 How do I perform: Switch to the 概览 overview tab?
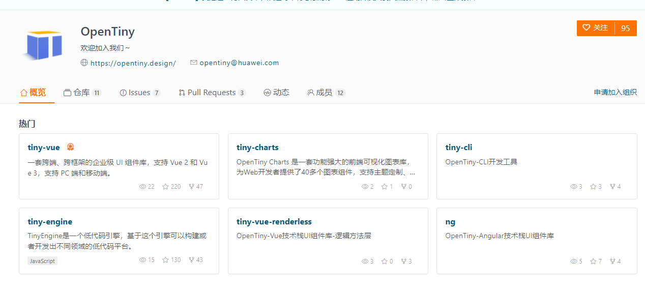[33, 93]
